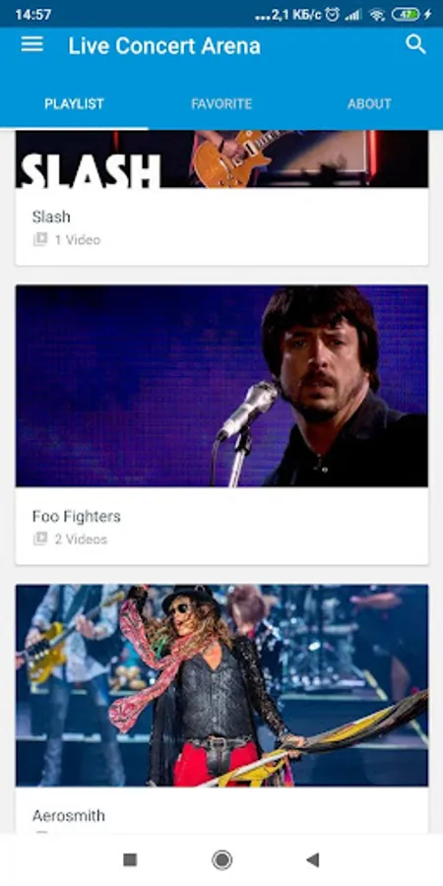
Task: Tap the Wi-Fi icon in status bar
Action: click(x=377, y=15)
